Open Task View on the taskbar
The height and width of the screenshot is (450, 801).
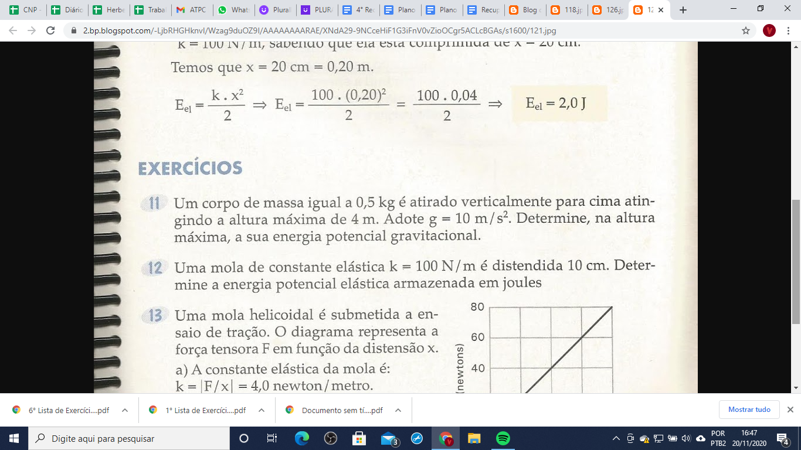pyautogui.click(x=272, y=438)
